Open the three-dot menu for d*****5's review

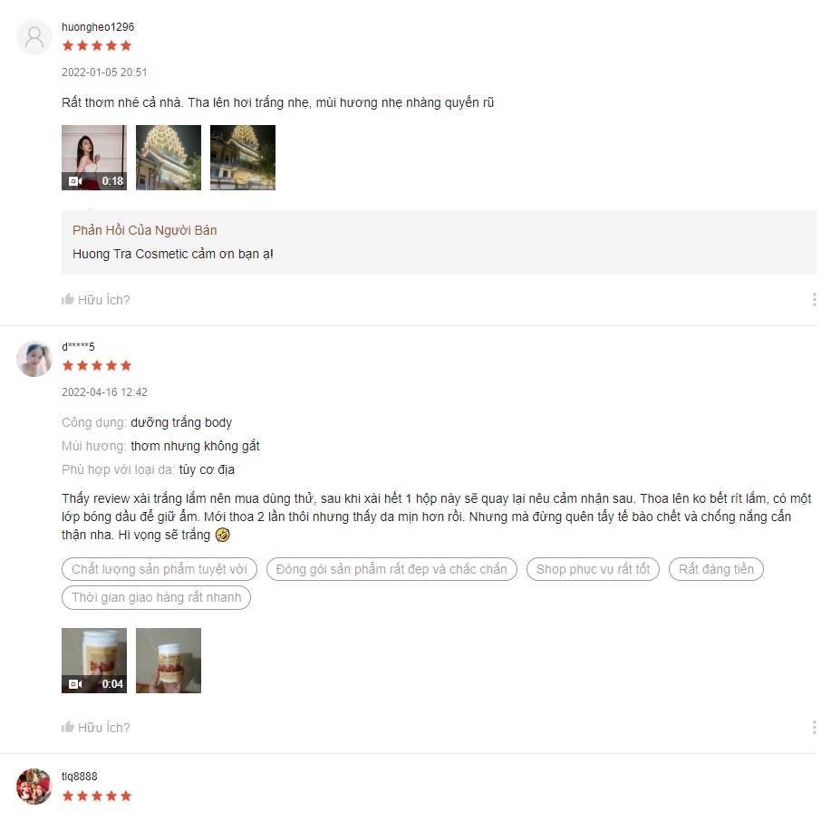click(814, 727)
